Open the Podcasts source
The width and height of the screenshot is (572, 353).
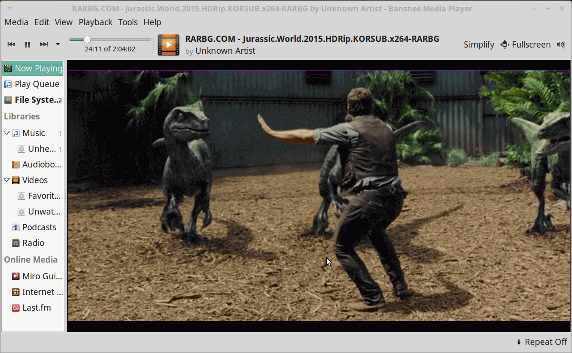(39, 227)
